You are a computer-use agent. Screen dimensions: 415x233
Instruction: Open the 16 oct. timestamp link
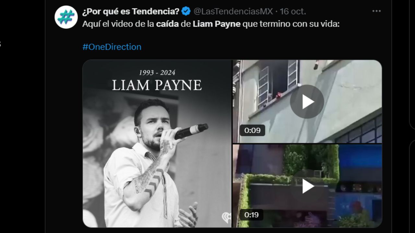(x=293, y=11)
